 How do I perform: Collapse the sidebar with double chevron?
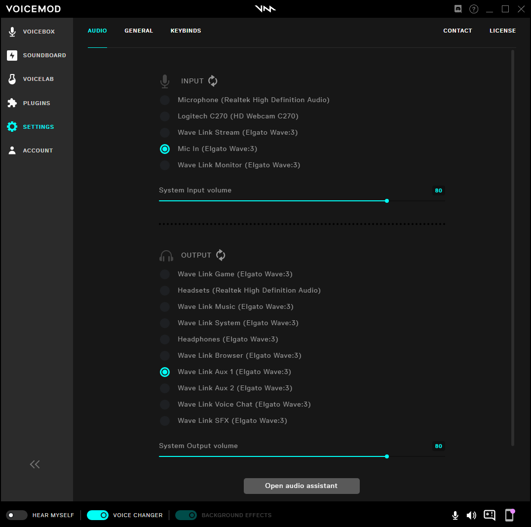pyautogui.click(x=35, y=464)
